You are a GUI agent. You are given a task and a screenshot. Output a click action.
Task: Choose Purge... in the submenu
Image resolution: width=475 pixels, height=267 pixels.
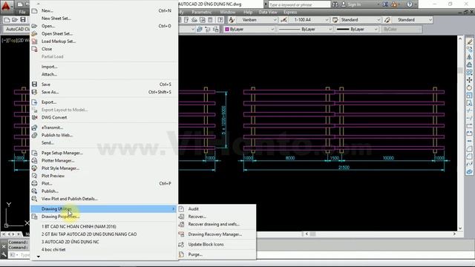click(x=217, y=254)
